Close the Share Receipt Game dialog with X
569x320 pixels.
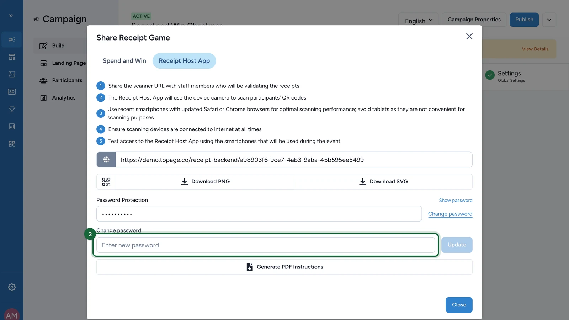point(469,36)
